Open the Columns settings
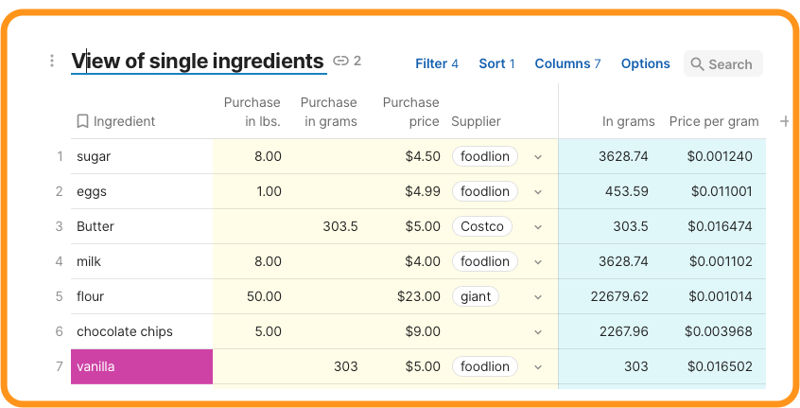 (567, 63)
